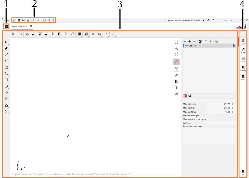Zoom to fit with the expand-arrows icon
This screenshot has width=249, height=178.
pos(176,42)
